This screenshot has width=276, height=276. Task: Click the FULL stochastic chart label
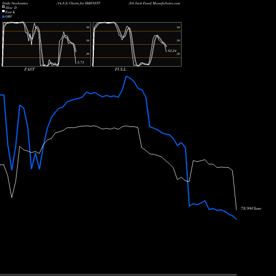120,70
